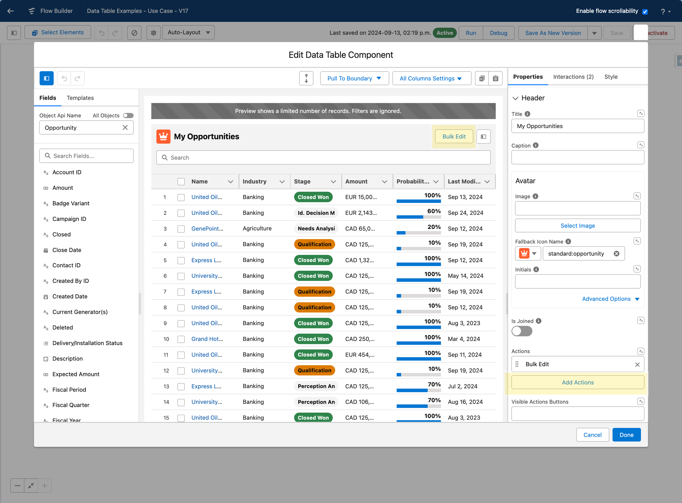The height and width of the screenshot is (503, 682).
Task: Open the Pull To Boundary dropdown
Action: pos(354,78)
